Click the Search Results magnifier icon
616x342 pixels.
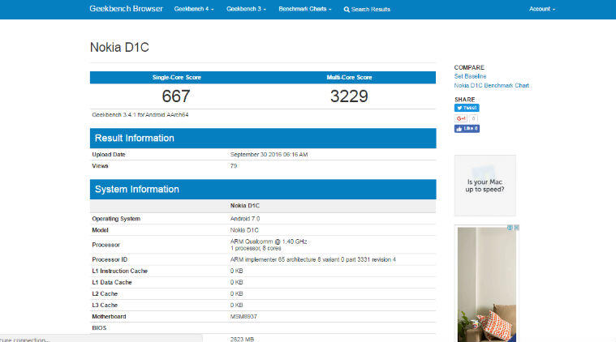[x=347, y=10]
